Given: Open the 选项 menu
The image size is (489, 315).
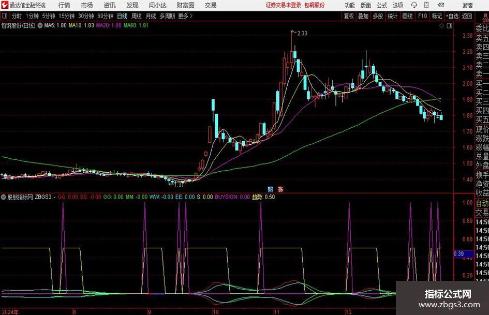Looking at the screenshot, I should pos(397,5).
